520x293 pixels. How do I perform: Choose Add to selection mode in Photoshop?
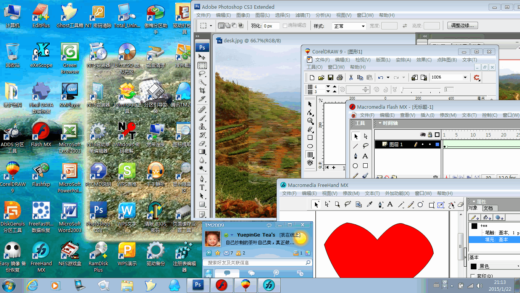pos(228,26)
